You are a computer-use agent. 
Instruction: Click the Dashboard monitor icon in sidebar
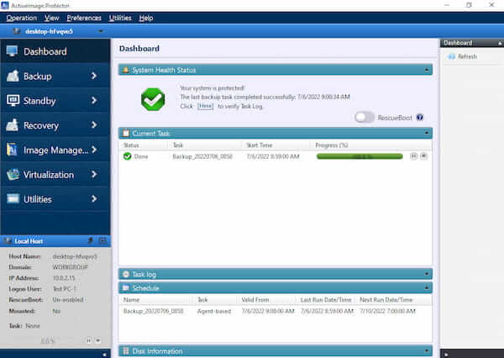[12, 51]
